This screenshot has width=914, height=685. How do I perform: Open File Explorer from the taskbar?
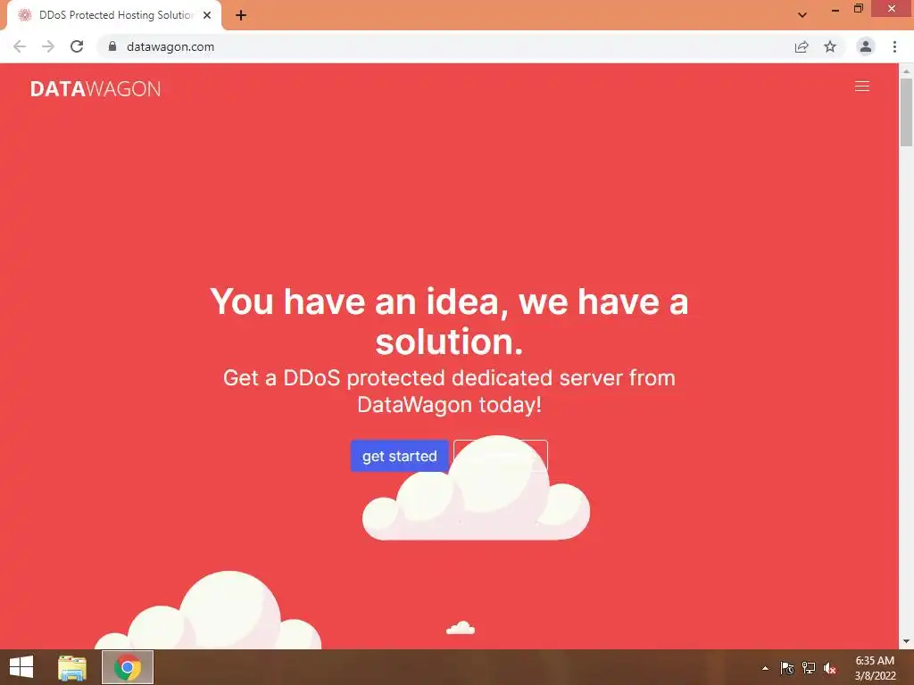[x=72, y=667]
